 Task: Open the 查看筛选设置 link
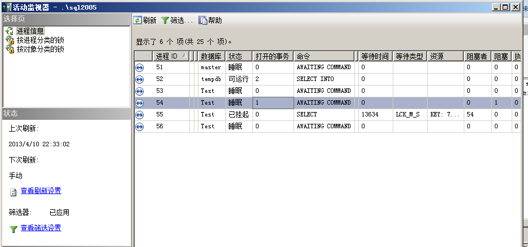41,228
